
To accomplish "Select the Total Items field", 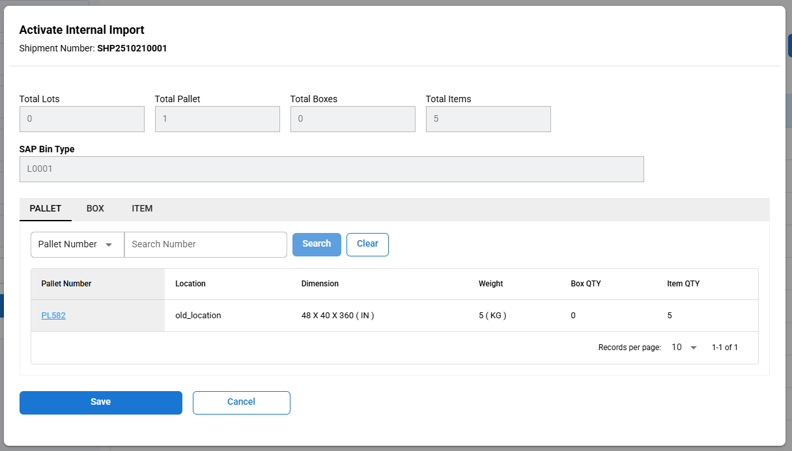I will 488,119.
